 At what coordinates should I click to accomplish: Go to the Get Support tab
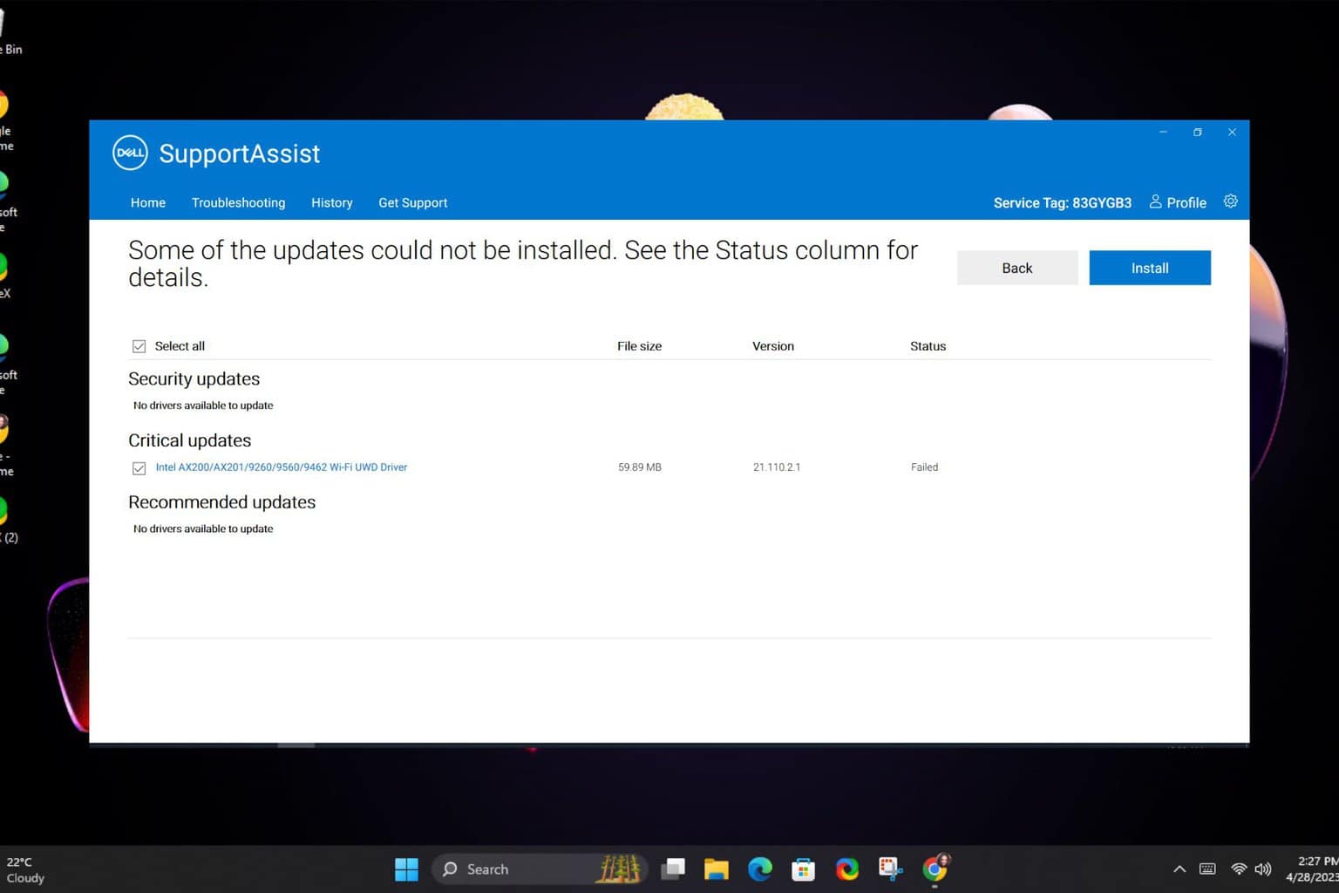click(412, 202)
